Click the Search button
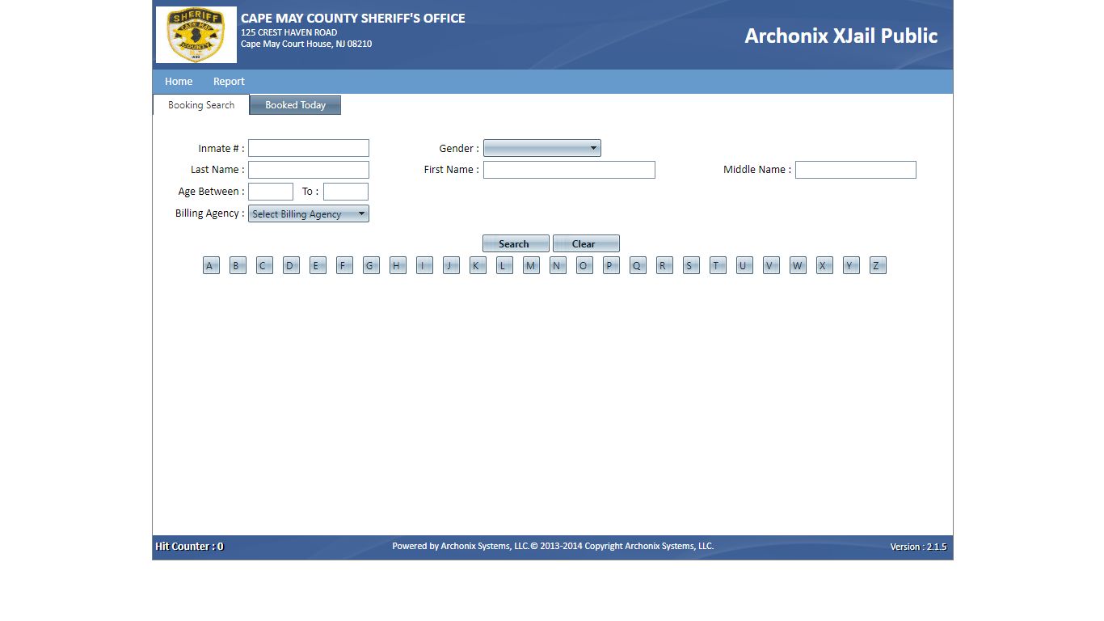This screenshot has width=1104, height=621. [515, 243]
